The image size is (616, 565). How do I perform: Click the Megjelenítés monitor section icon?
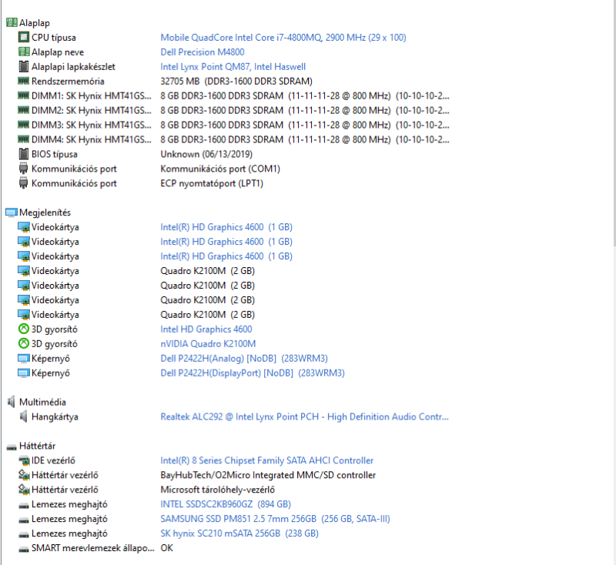coord(12,212)
